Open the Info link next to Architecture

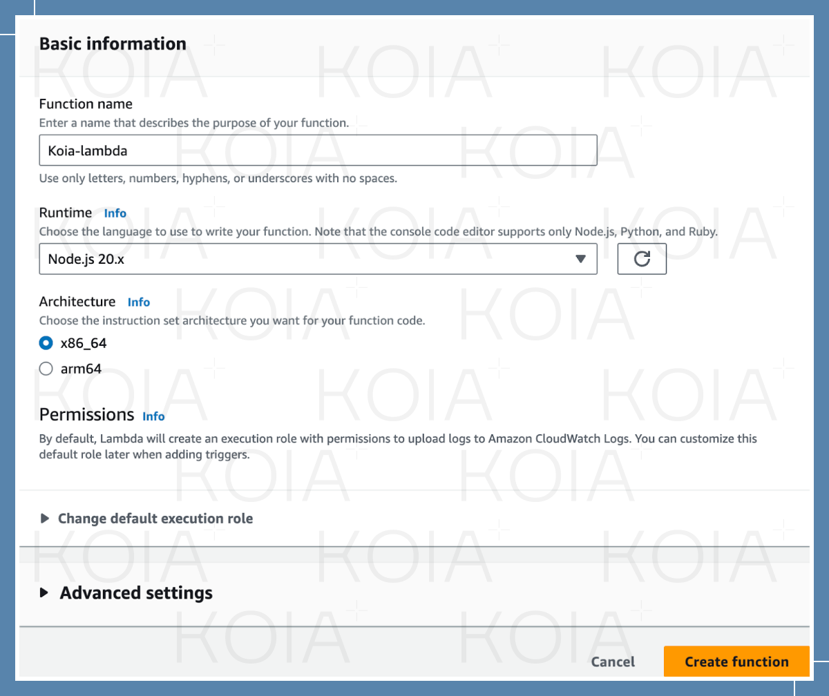click(139, 302)
